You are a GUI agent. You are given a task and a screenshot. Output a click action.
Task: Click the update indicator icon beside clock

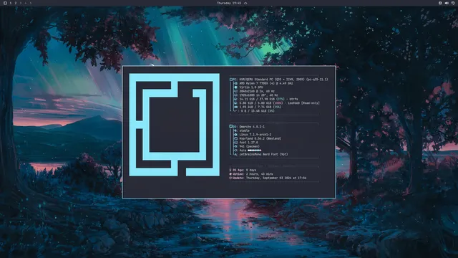(245, 3)
